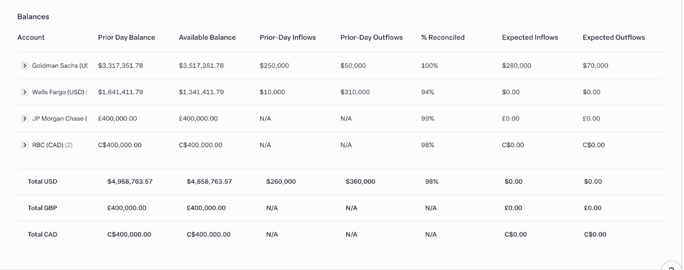Expand the Goldman Sachs account row

(x=24, y=66)
